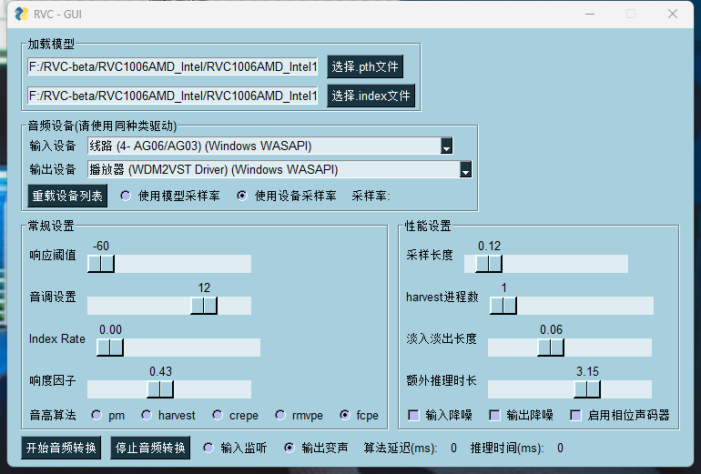Enable the 输入降噪 checkbox
The width and height of the screenshot is (701, 474).
pos(414,416)
